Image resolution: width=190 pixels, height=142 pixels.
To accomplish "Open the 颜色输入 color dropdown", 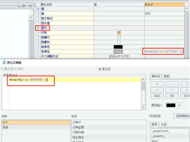I will coord(179,105).
